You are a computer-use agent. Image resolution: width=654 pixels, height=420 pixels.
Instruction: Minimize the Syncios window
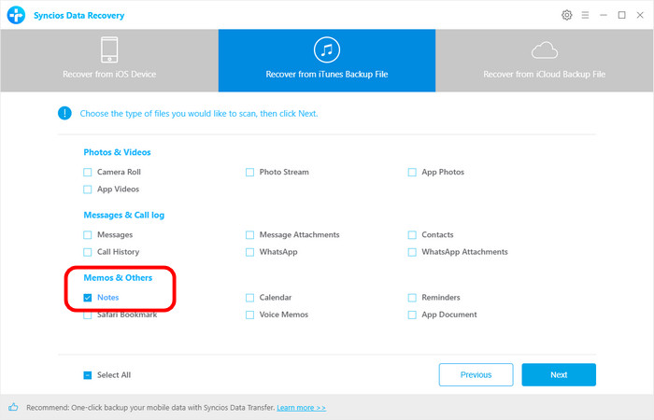click(604, 16)
